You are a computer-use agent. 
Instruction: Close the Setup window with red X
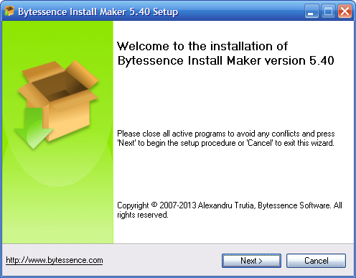click(345, 11)
